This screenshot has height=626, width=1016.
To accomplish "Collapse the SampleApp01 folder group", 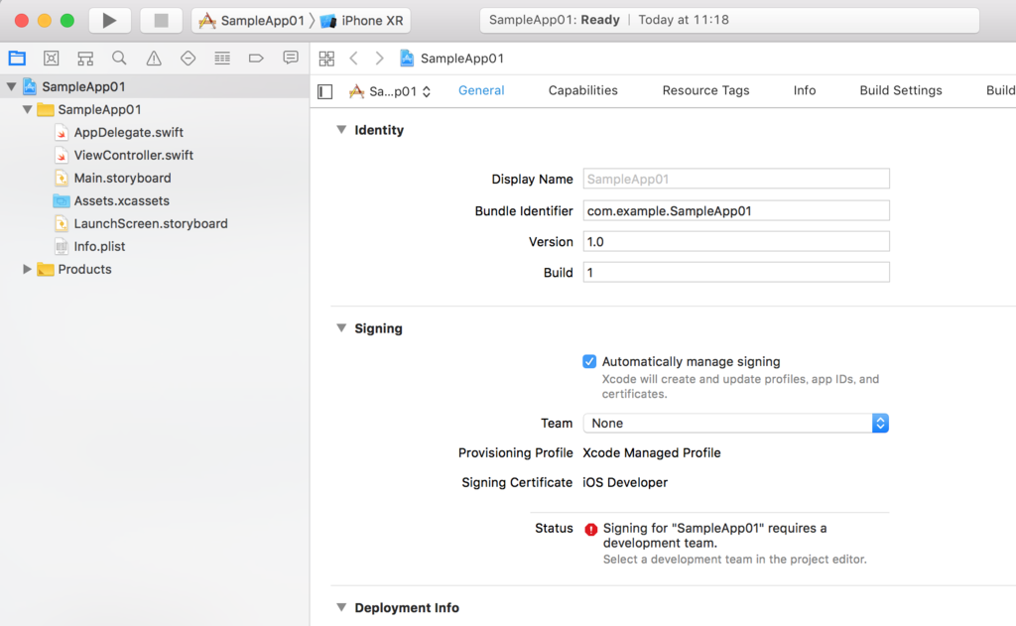I will (x=27, y=109).
